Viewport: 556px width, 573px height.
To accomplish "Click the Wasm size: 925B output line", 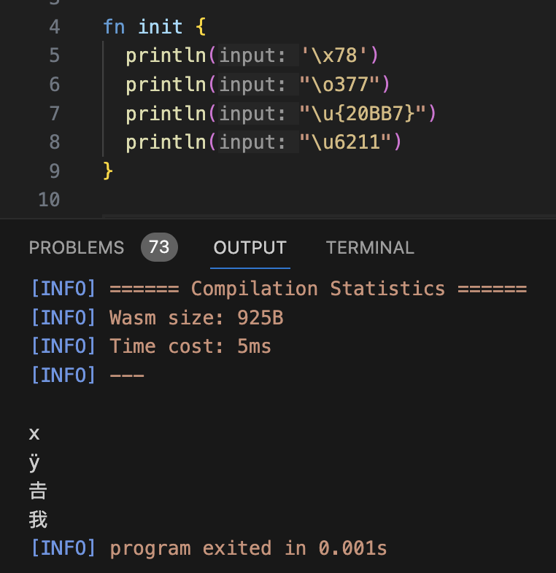I will [196, 318].
